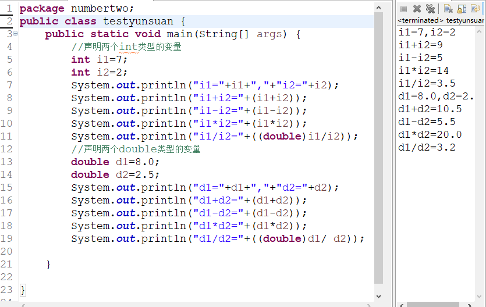
Task: Click Remove Launch (single X) icon
Action: pos(417,9)
